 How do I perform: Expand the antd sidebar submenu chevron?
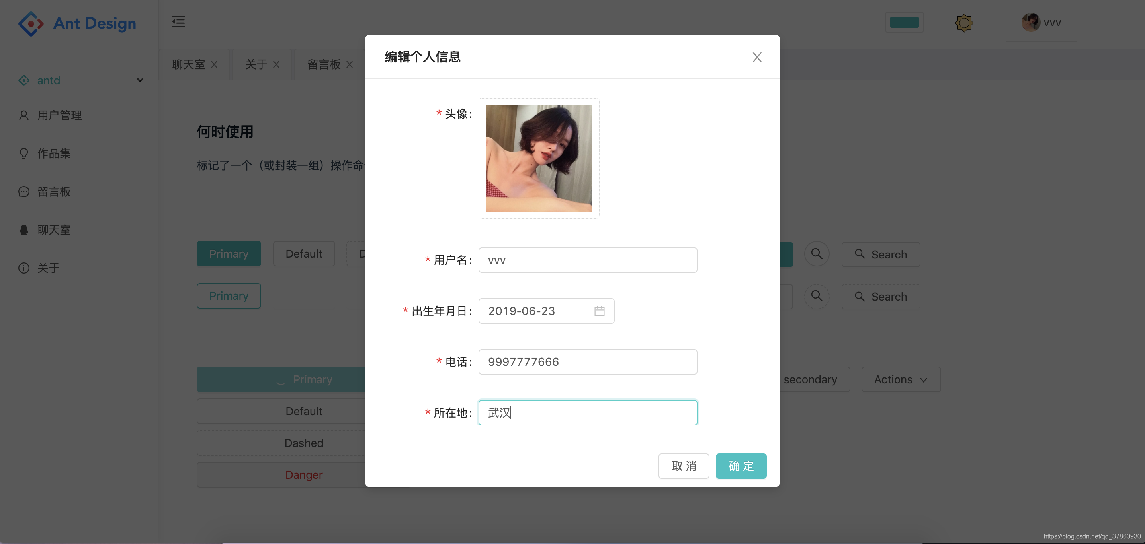tap(140, 80)
